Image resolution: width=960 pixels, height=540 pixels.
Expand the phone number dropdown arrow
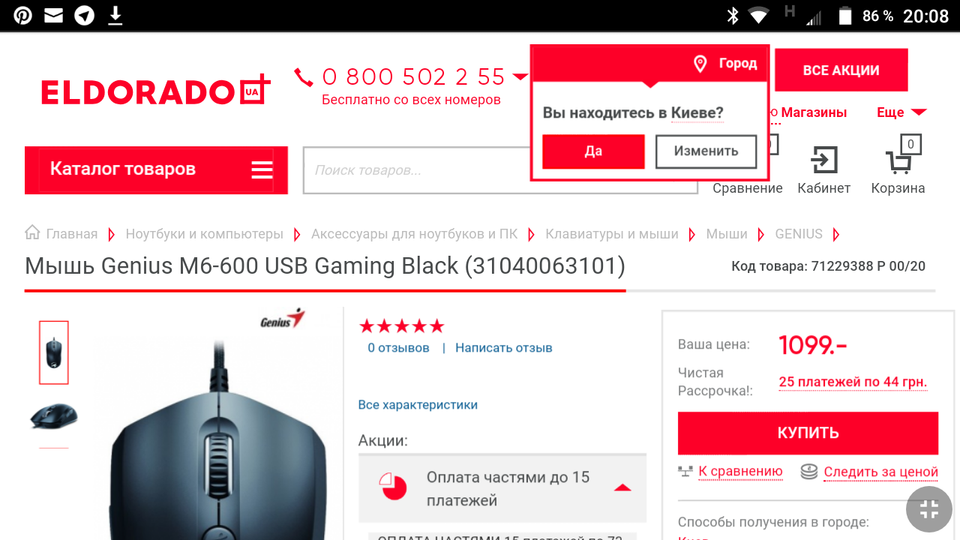click(520, 76)
